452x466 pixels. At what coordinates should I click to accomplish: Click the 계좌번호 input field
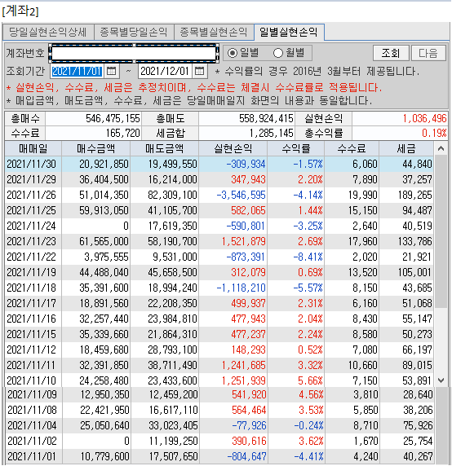(134, 54)
